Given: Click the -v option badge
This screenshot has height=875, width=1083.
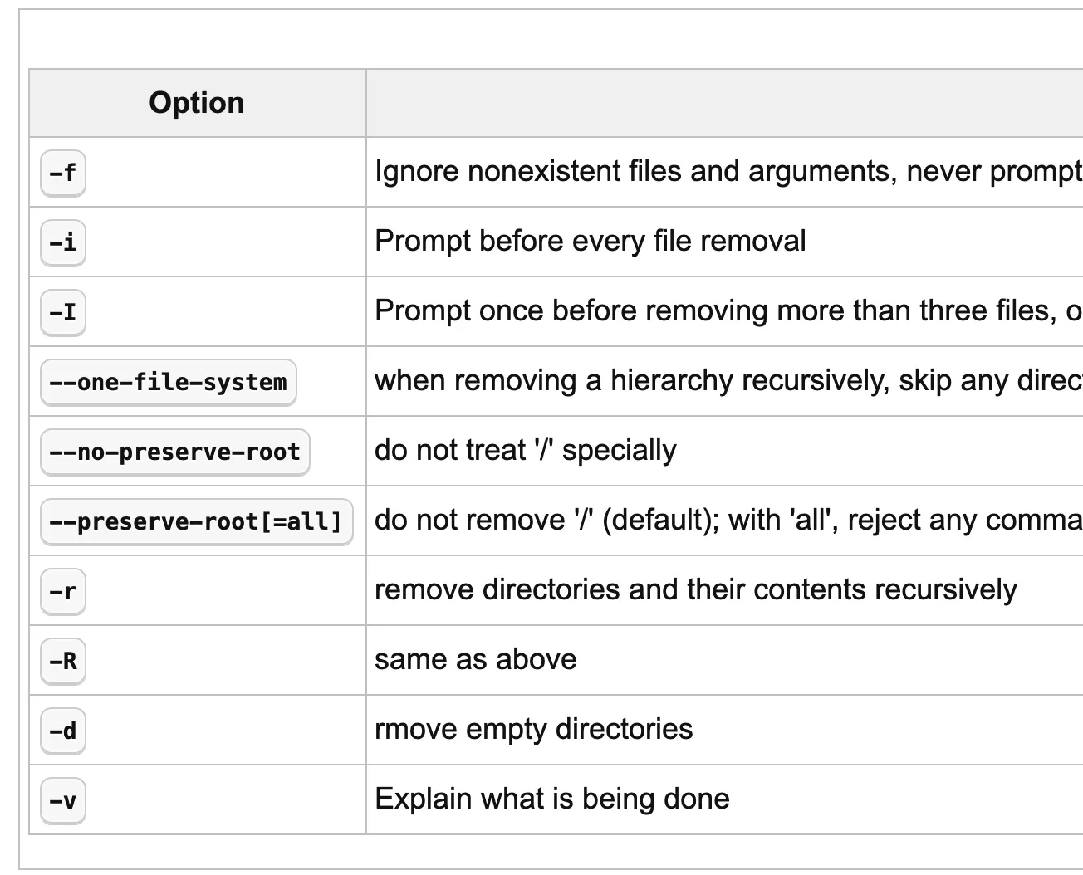Looking at the screenshot, I should (63, 800).
